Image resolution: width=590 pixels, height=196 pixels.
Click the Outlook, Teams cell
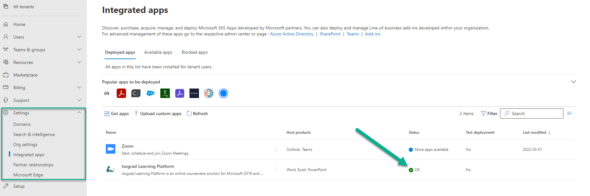[x=299, y=150]
